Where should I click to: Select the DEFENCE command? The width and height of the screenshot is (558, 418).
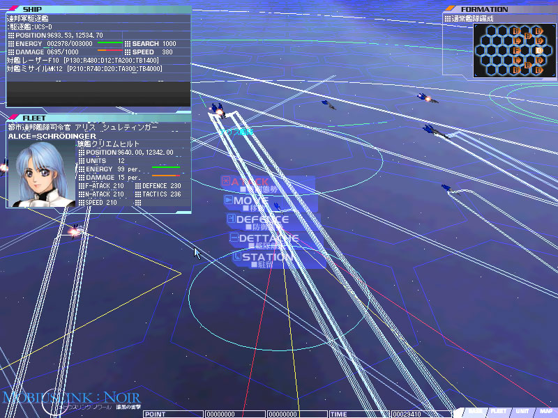point(273,222)
